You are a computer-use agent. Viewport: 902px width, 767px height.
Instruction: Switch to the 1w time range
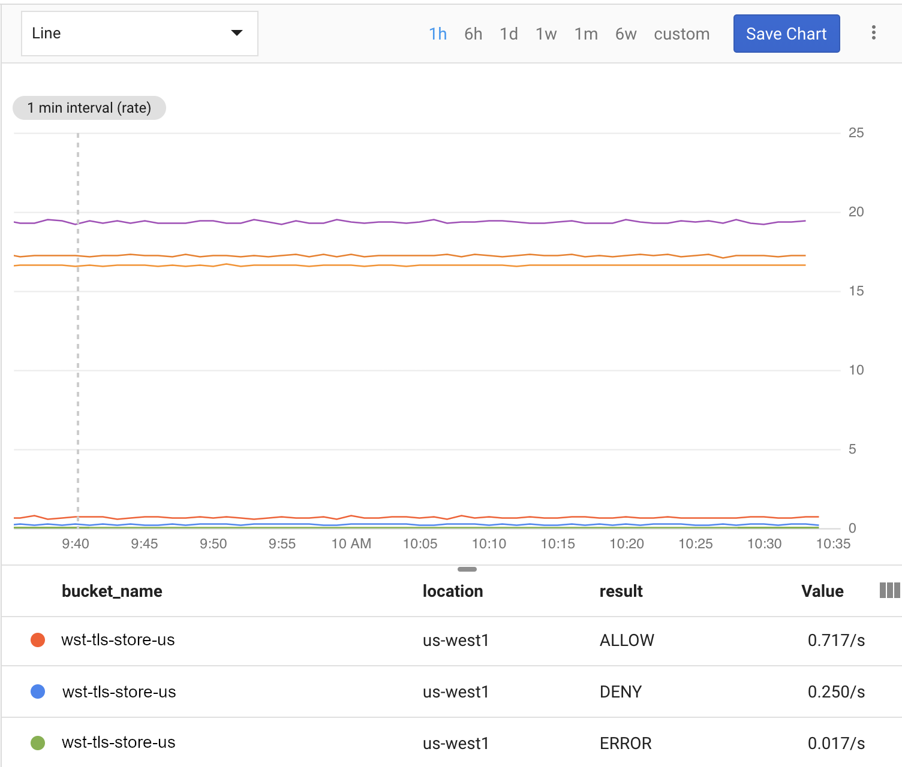click(x=546, y=34)
